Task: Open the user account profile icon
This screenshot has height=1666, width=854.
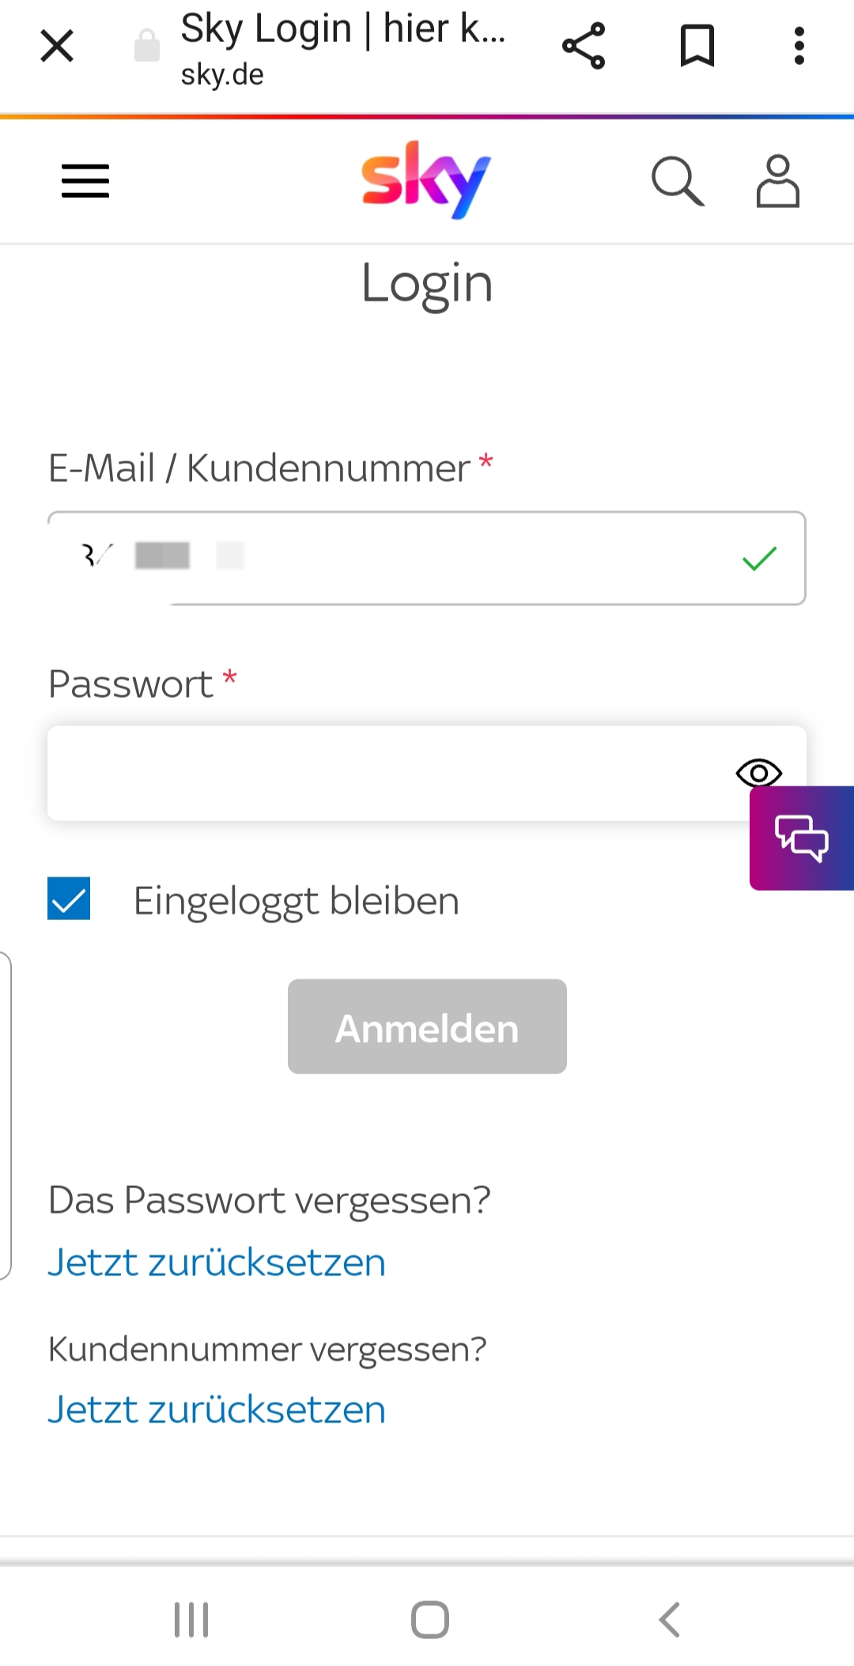Action: 777,181
